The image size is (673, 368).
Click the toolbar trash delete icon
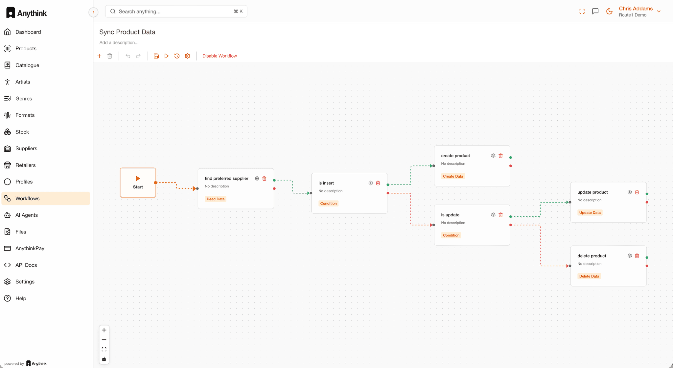pyautogui.click(x=110, y=56)
